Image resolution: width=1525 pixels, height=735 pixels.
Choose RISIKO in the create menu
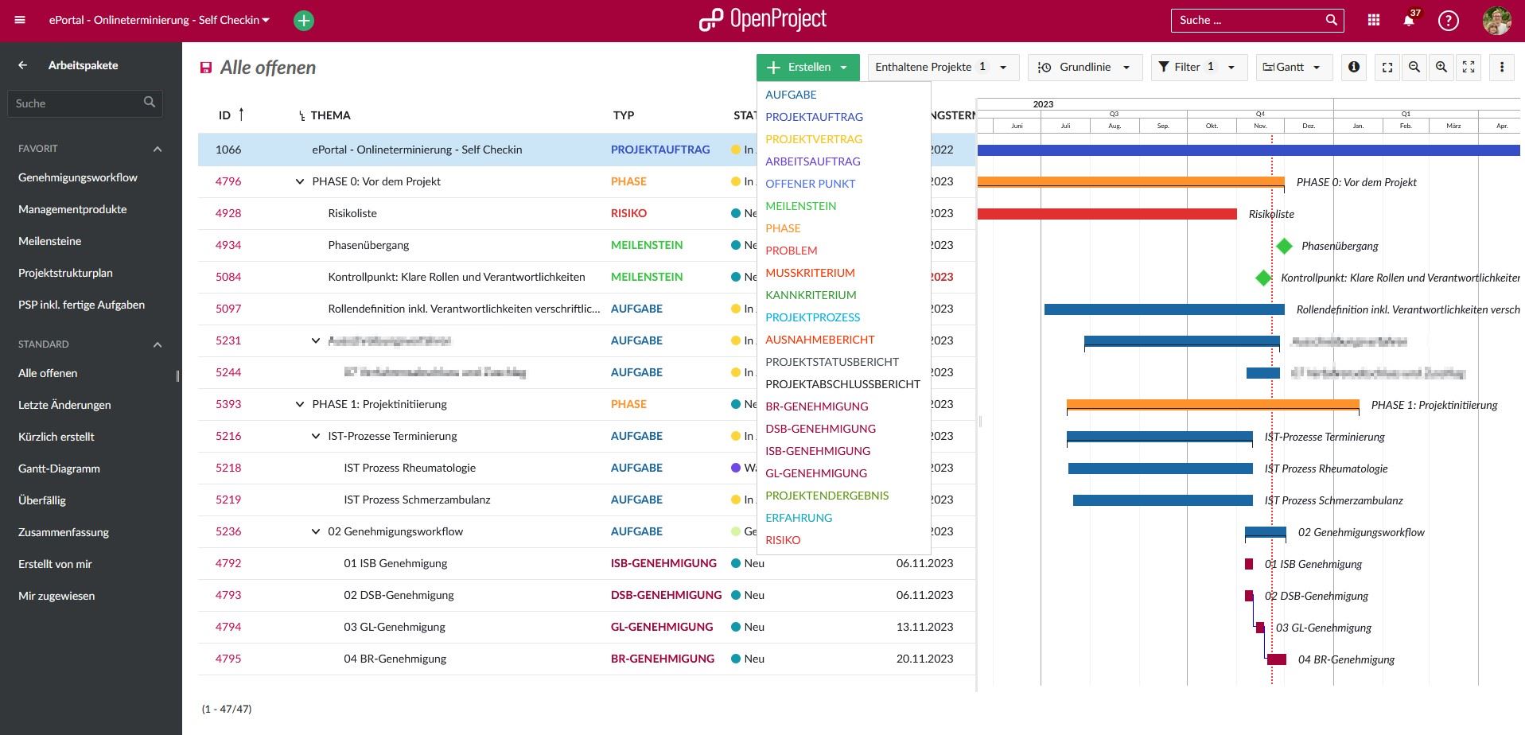[x=783, y=540]
